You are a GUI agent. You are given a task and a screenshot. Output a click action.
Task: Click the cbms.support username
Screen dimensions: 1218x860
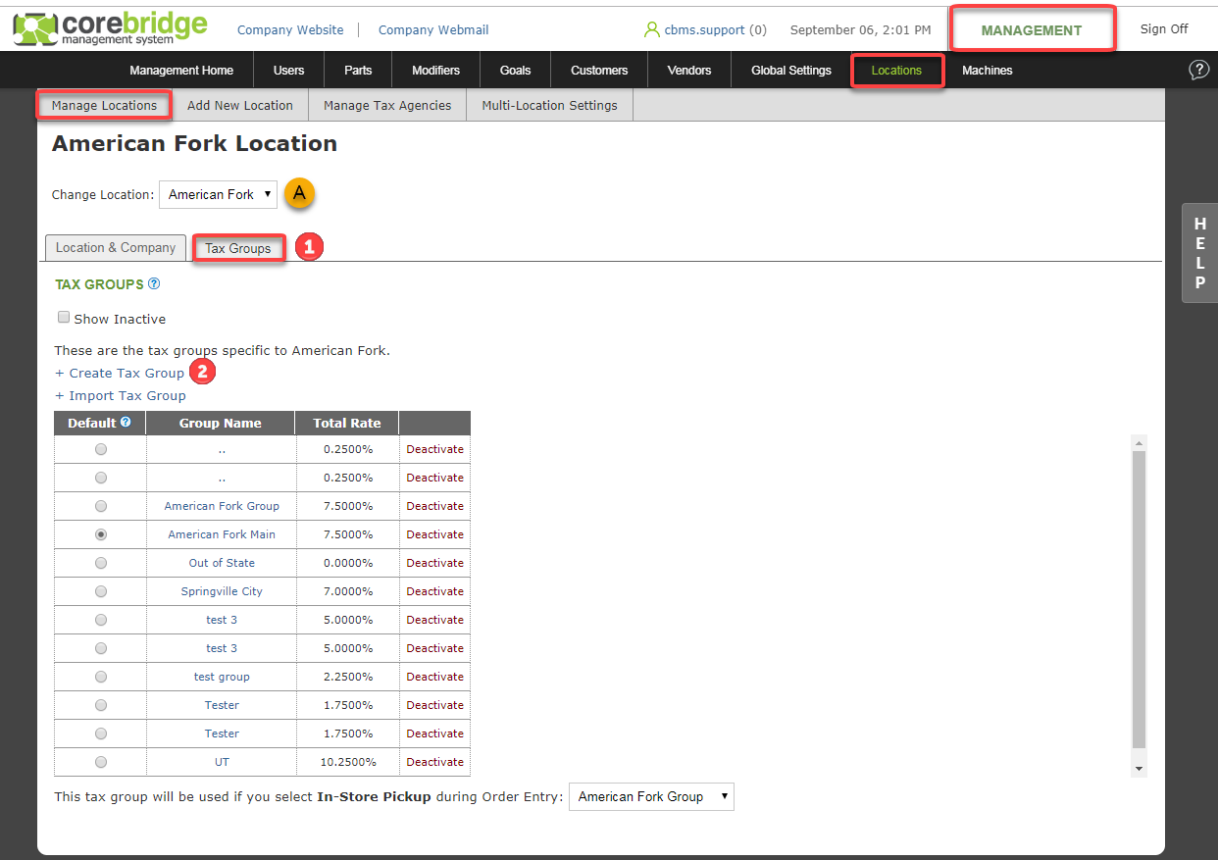704,29
